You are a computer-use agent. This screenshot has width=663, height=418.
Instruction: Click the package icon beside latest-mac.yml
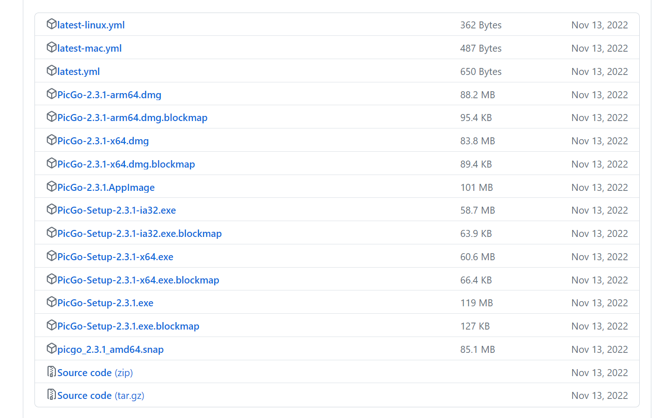coord(52,47)
